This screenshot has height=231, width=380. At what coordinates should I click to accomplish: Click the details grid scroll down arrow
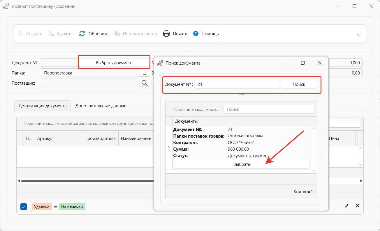point(360,165)
